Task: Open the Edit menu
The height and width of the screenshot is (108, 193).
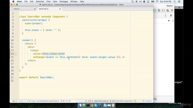Action: [32, 1]
